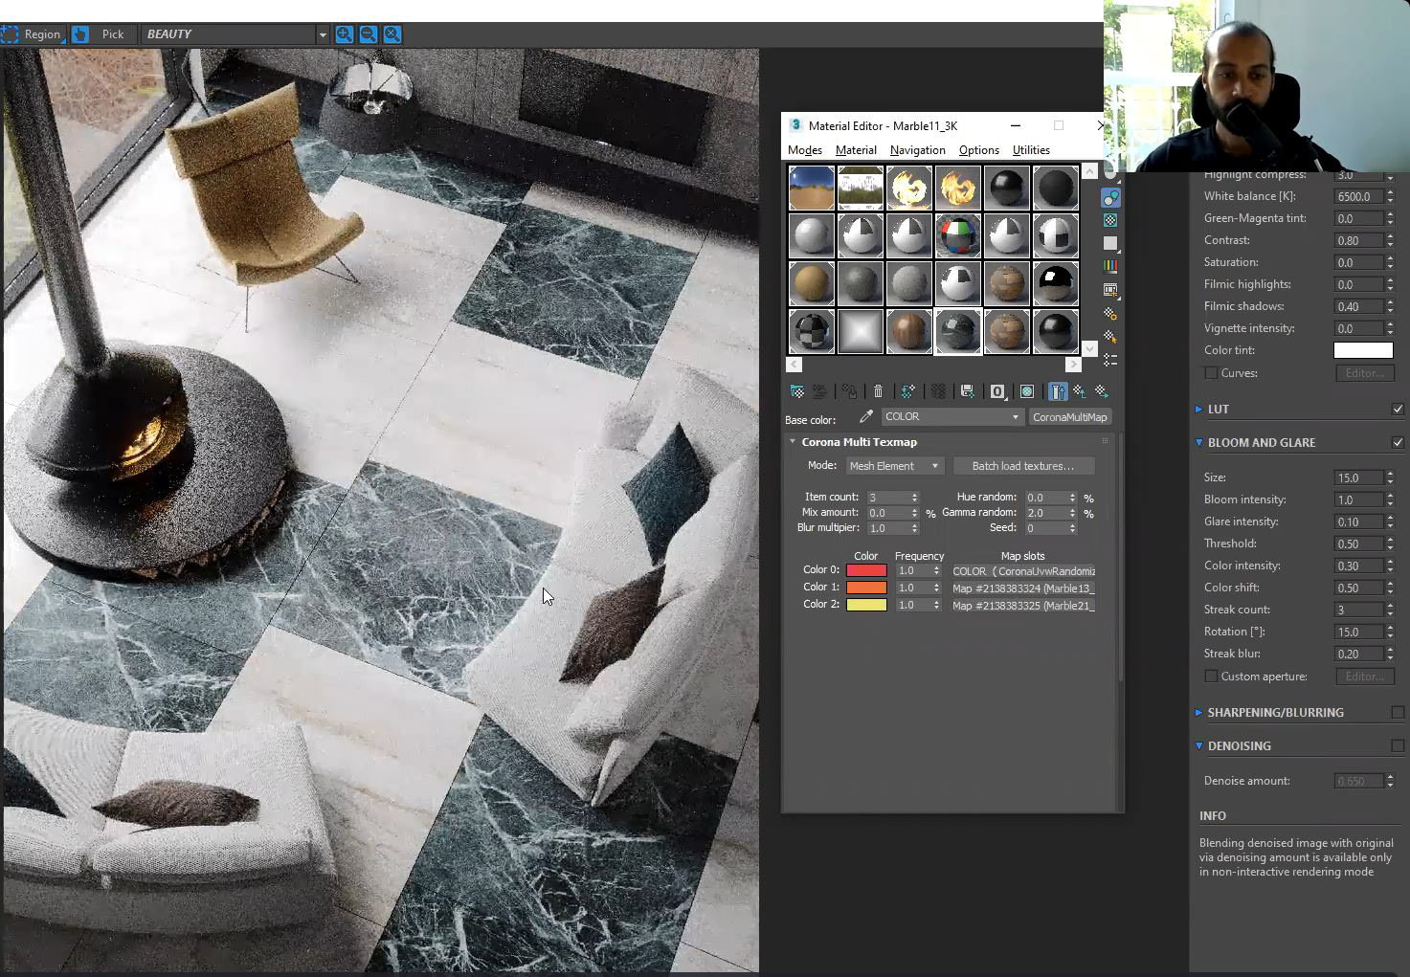
Task: Click Assign Material to Selection icon
Action: (x=850, y=391)
